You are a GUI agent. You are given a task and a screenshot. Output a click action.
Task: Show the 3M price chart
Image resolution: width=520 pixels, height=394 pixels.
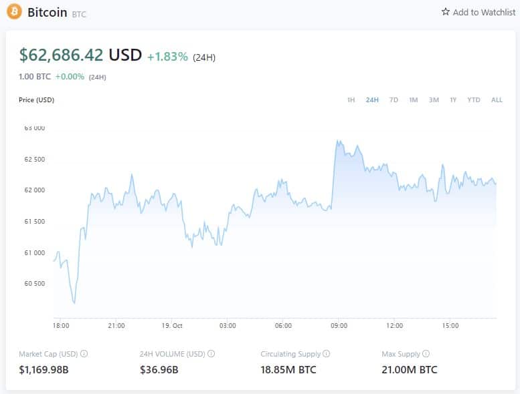click(434, 100)
